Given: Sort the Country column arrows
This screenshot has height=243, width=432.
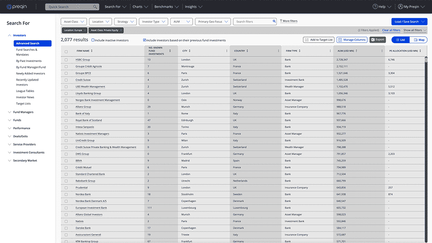Looking at the screenshot, I should (247, 51).
